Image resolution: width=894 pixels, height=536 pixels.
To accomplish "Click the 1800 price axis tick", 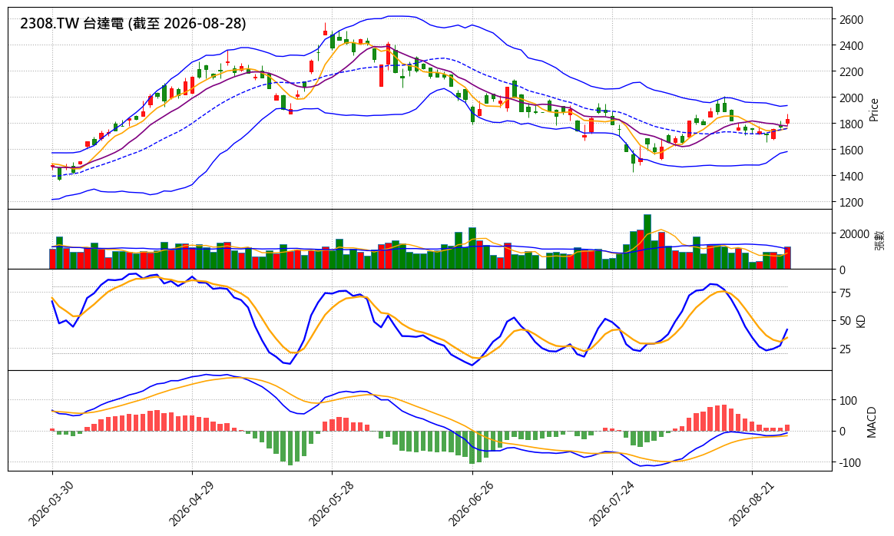I will click(851, 124).
